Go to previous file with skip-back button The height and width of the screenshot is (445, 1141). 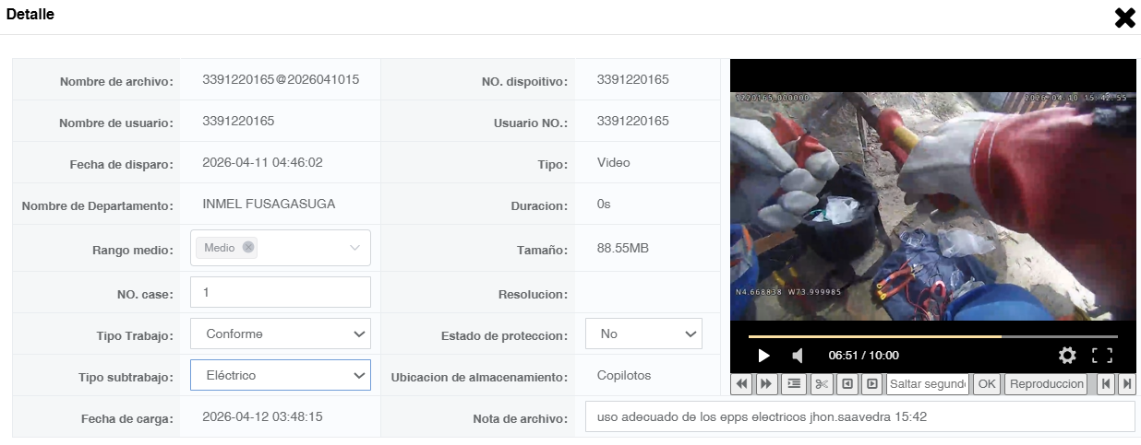tap(1105, 384)
